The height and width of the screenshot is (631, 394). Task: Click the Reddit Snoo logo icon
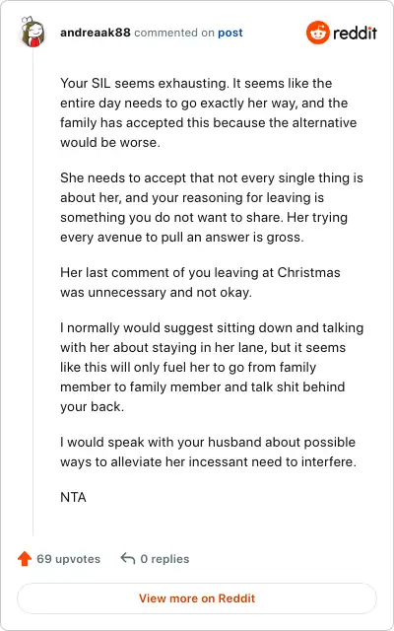coord(317,33)
